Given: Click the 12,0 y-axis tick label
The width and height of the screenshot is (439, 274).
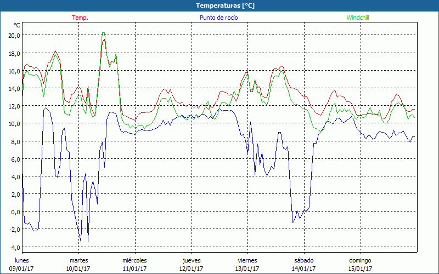Looking at the screenshot, I should [14, 106].
